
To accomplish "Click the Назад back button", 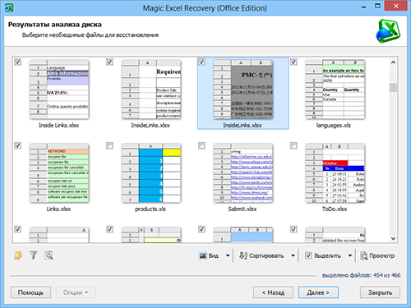I will pos(273,292).
